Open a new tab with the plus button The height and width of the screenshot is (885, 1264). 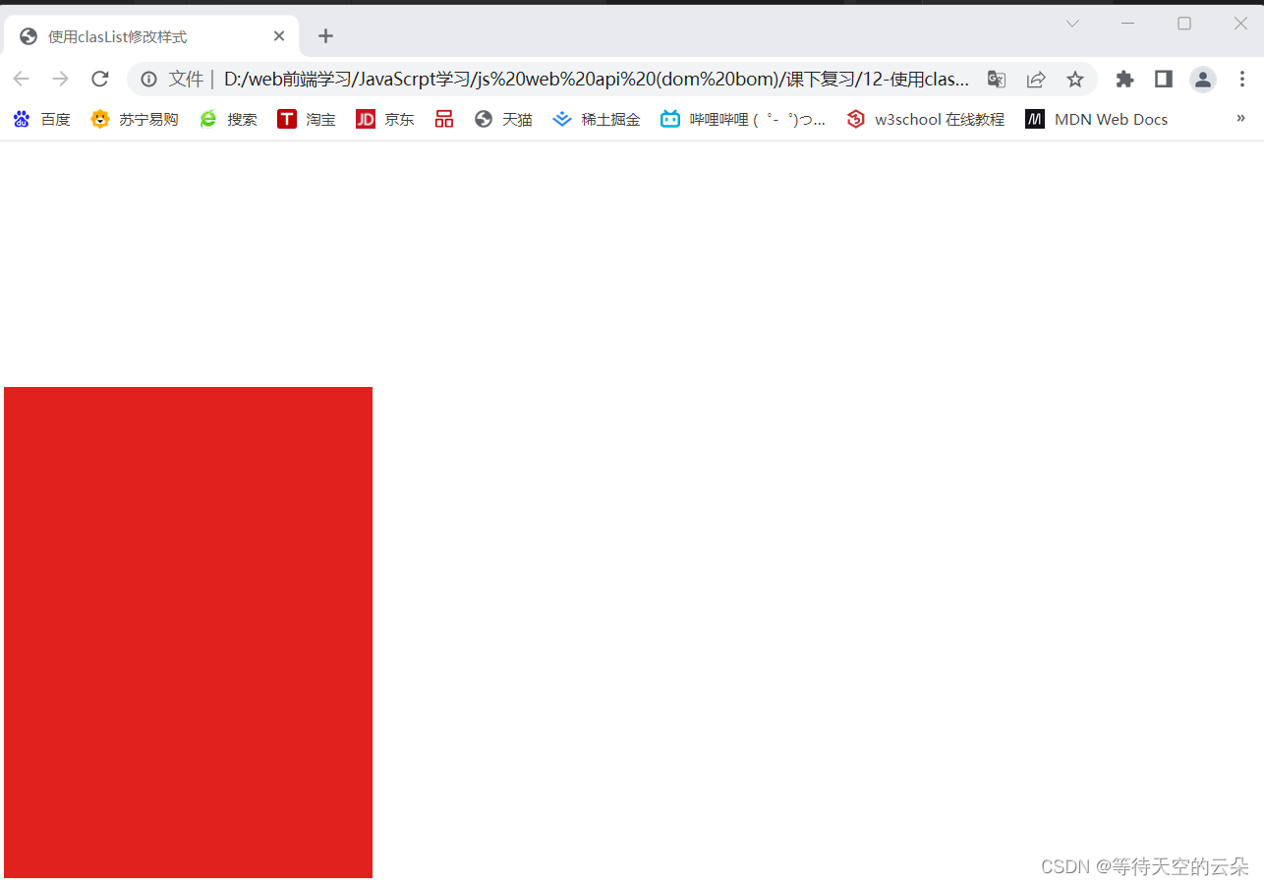tap(326, 36)
